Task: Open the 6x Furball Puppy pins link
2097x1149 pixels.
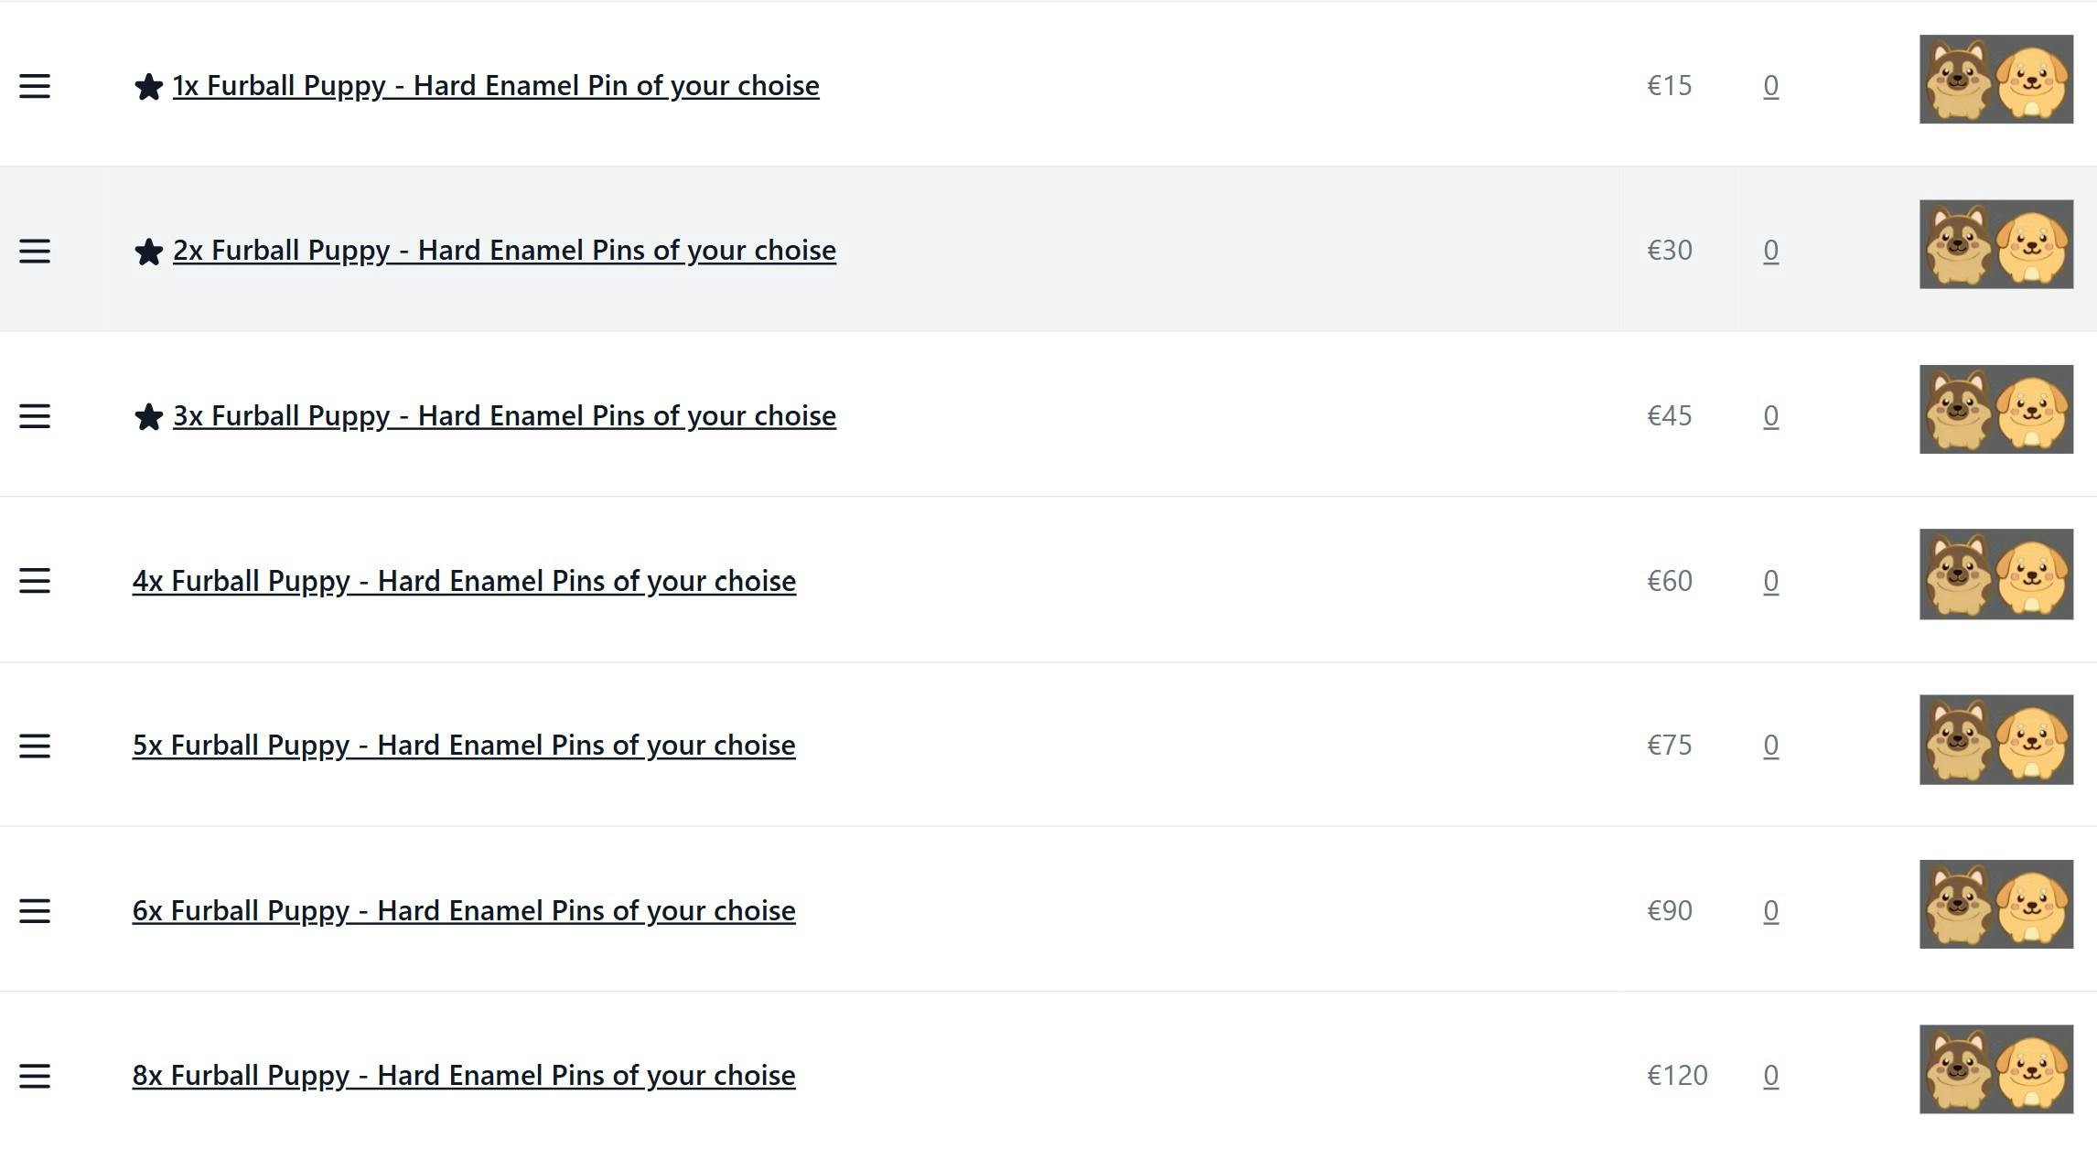Action: [x=464, y=910]
